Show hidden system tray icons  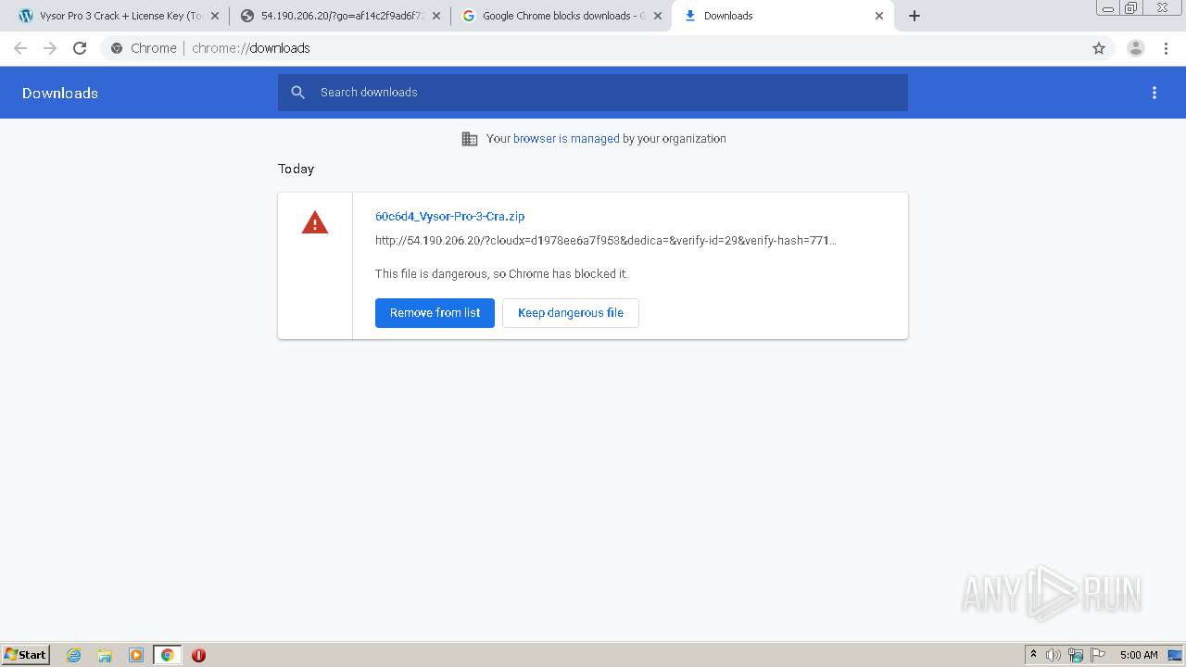[x=1033, y=655]
